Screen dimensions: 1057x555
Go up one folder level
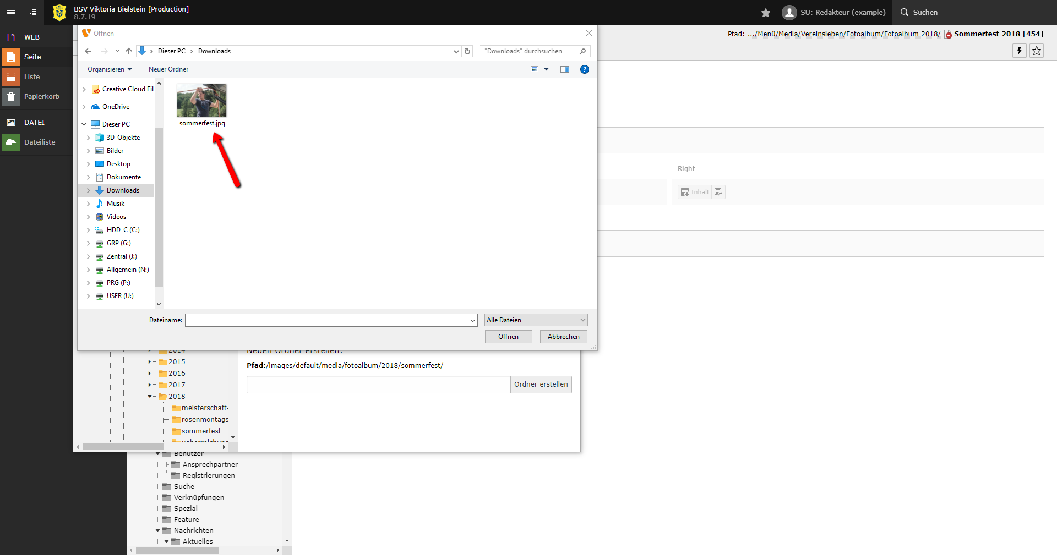pos(129,51)
